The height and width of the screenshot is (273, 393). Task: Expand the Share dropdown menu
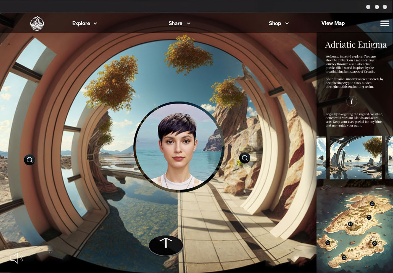point(179,24)
